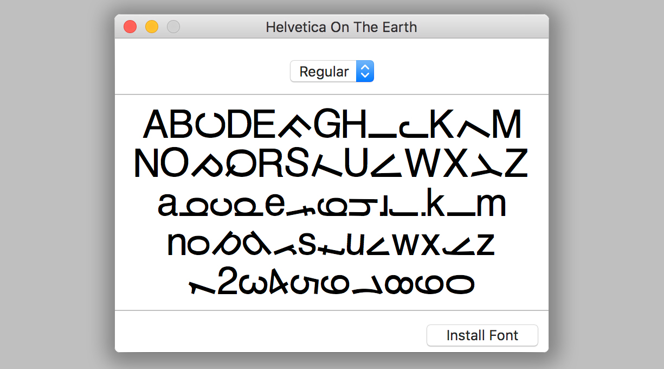
Task: Click the Install Font button
Action: 482,335
